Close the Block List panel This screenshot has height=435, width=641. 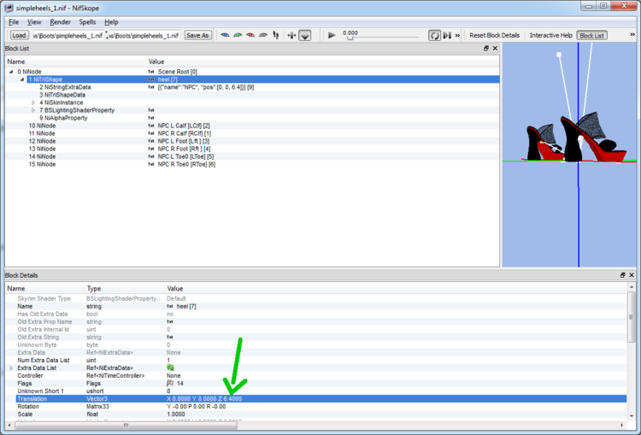click(x=495, y=48)
